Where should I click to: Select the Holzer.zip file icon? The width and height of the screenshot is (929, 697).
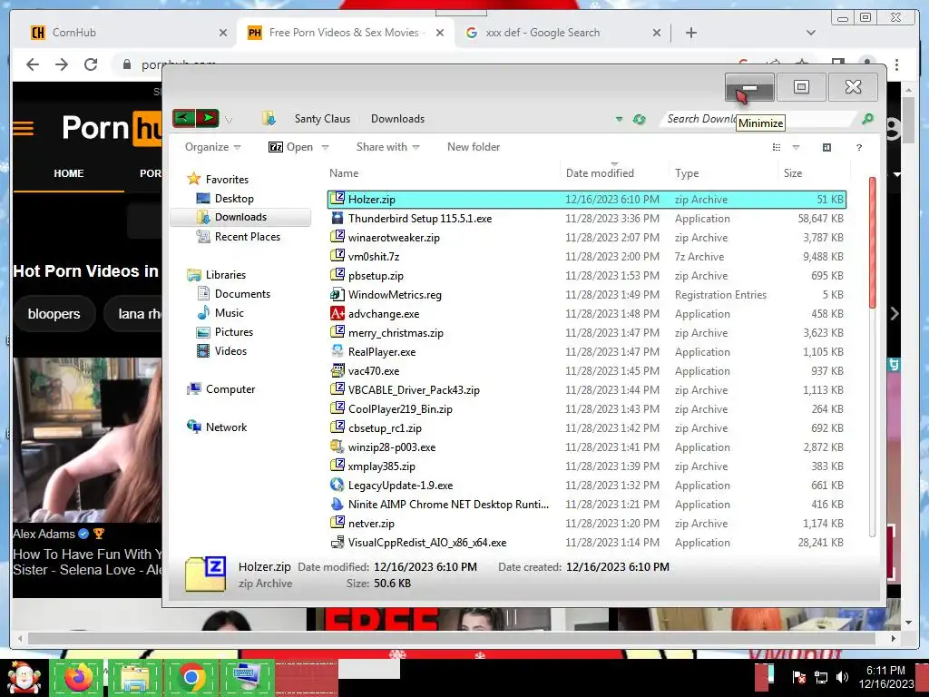coord(337,199)
